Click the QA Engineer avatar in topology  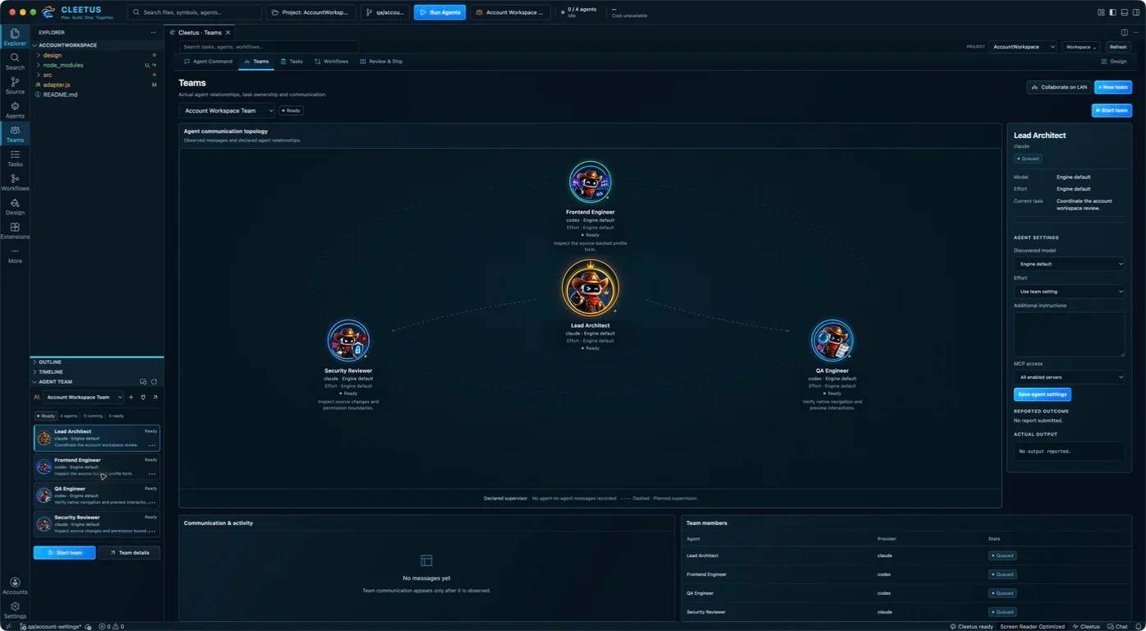pyautogui.click(x=832, y=341)
